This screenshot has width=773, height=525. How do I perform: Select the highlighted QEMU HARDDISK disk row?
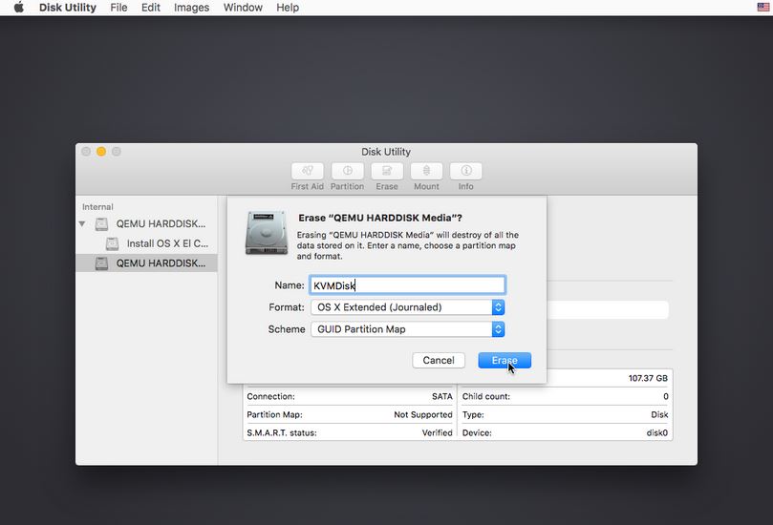pyautogui.click(x=146, y=263)
